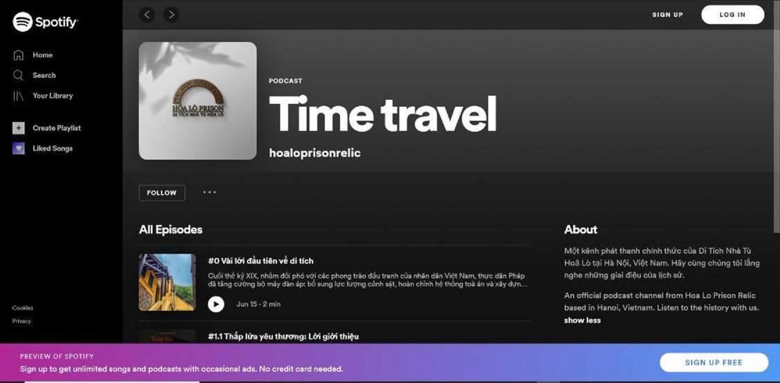Select Your Library menu label
The image size is (780, 383).
53,95
